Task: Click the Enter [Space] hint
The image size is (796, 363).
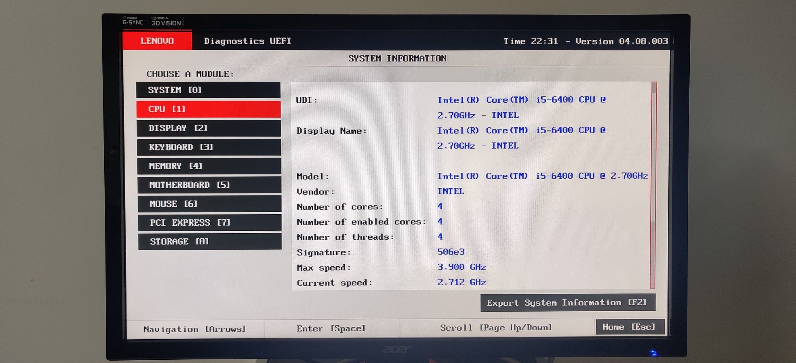Action: pyautogui.click(x=331, y=328)
